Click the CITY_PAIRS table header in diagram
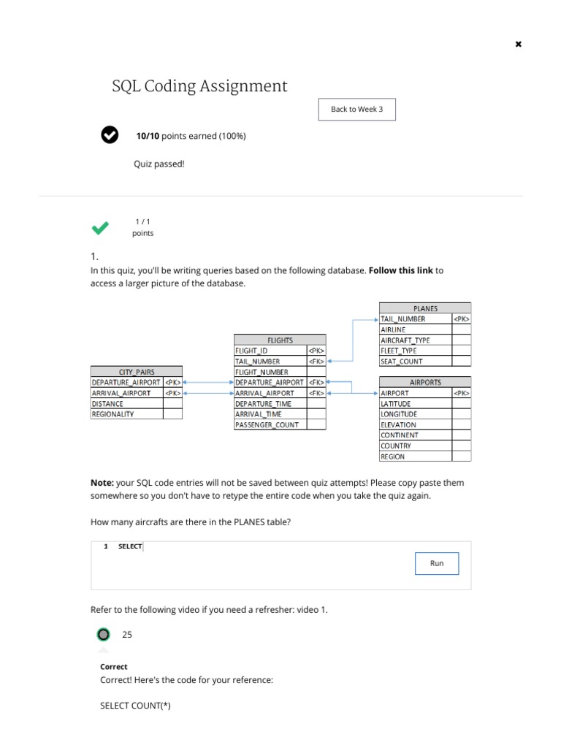This screenshot has width=561, height=748. click(x=137, y=372)
